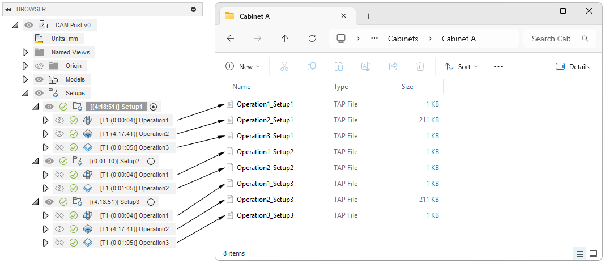This screenshot has height=263, width=605.
Task: Click the Delete trash icon in toolbar
Action: [420, 66]
